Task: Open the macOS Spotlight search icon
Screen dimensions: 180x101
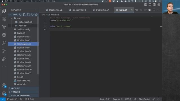Action: click(x=153, y=1)
